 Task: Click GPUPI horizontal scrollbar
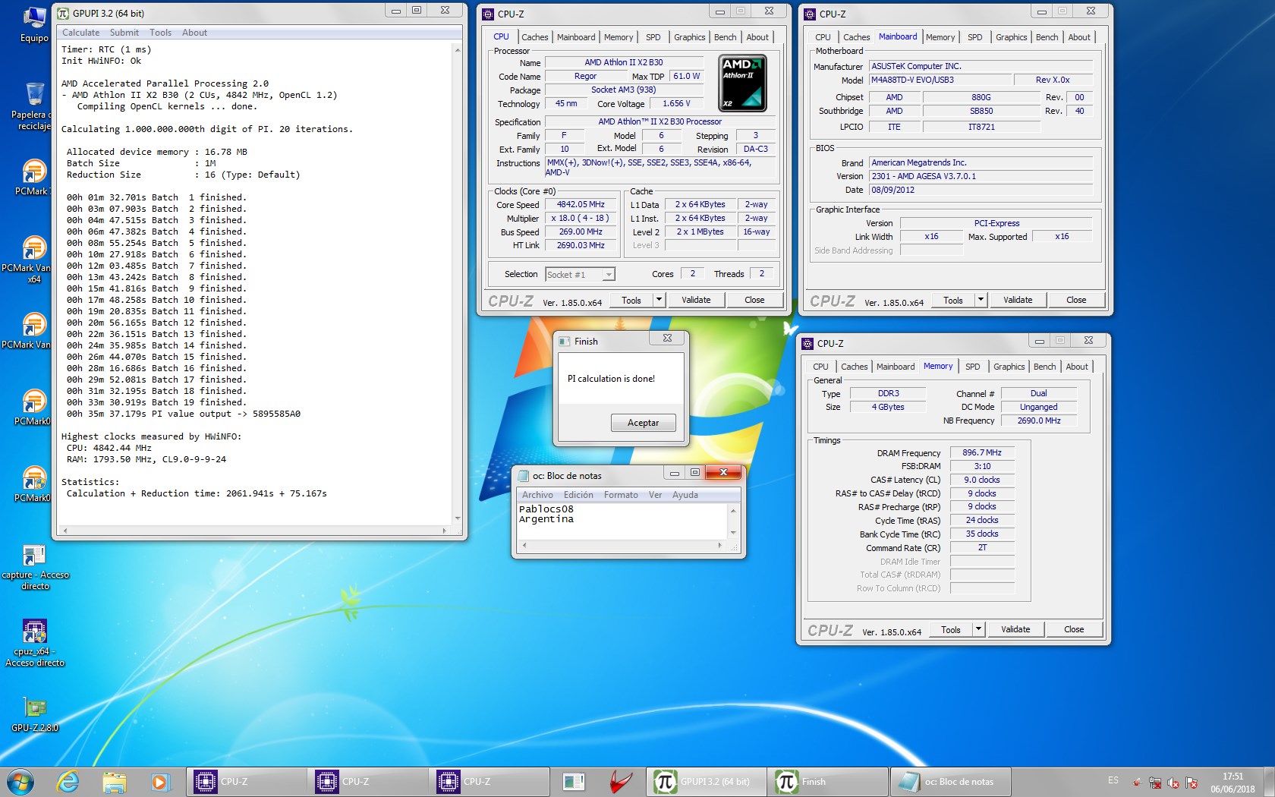[x=254, y=531]
